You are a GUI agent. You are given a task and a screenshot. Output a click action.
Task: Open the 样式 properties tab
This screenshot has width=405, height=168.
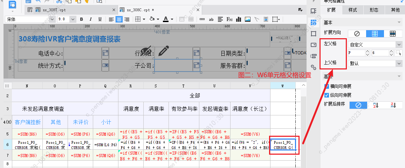352,10
